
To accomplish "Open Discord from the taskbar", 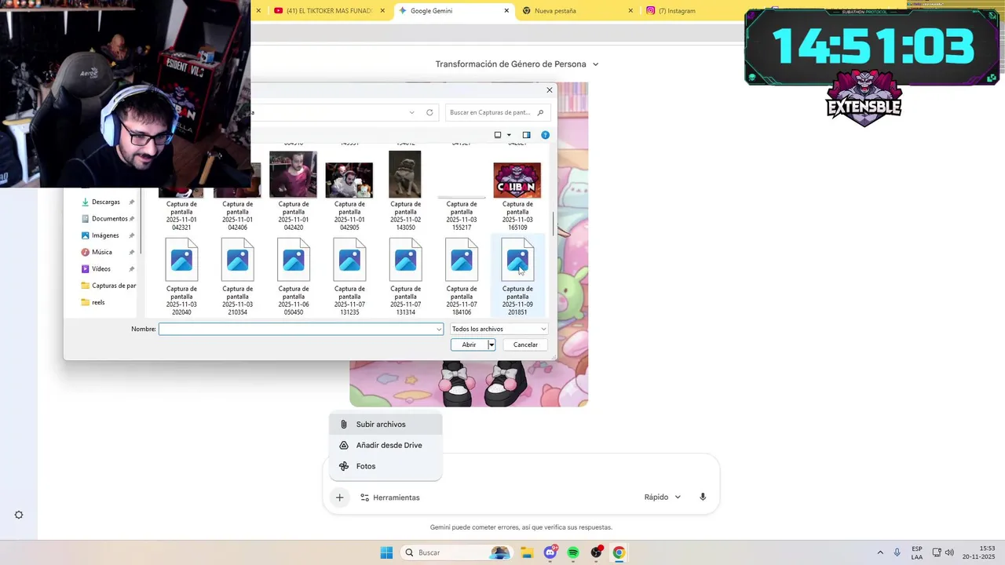I will [550, 552].
